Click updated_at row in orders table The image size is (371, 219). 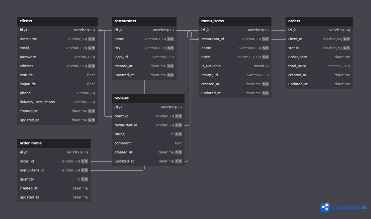319,84
